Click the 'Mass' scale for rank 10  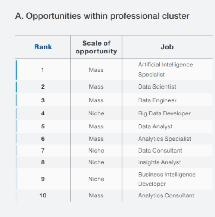(x=96, y=195)
